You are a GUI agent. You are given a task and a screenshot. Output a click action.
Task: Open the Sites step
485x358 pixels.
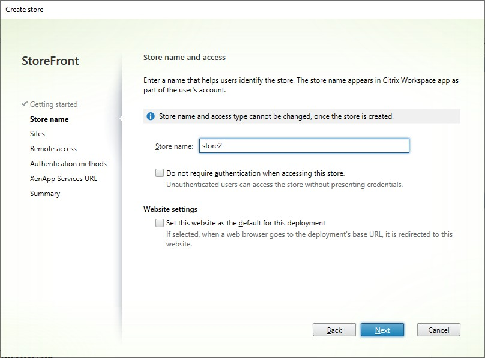tap(37, 134)
